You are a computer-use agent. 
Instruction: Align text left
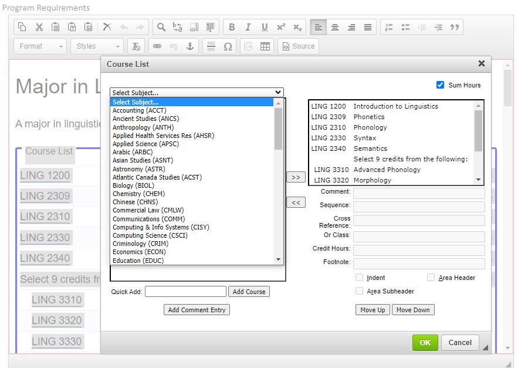click(319, 27)
